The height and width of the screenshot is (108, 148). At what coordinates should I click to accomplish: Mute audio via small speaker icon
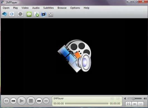click(125, 98)
